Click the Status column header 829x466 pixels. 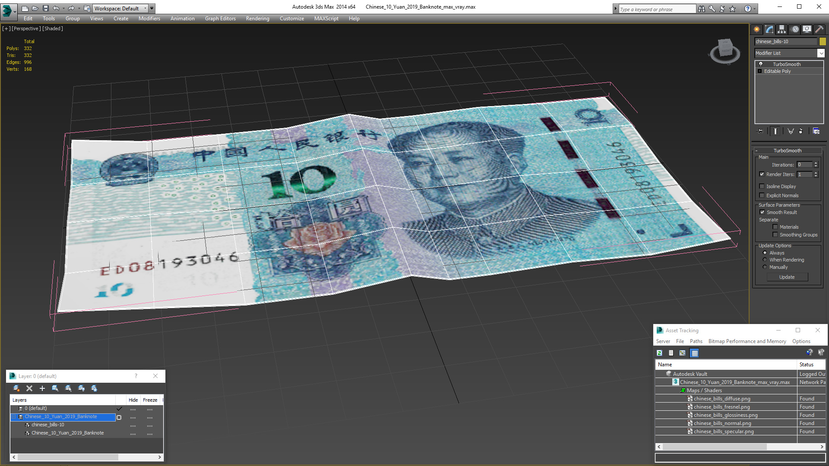tap(811, 365)
